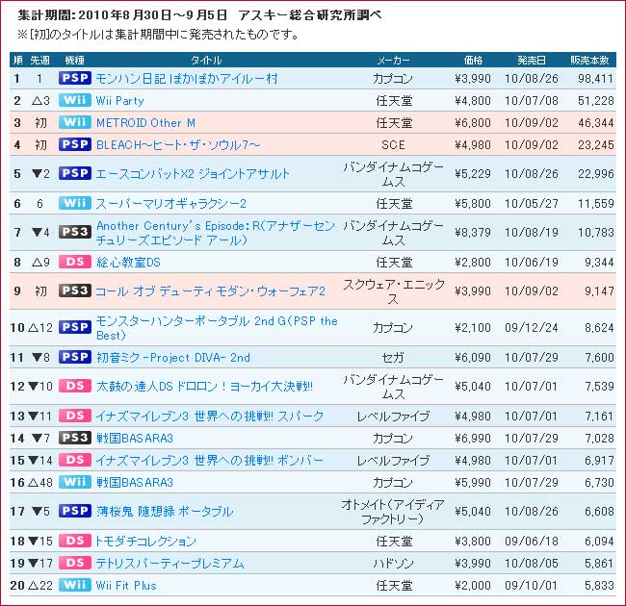Click the Wii badge next to METROID Other M
Screen dimensions: 626x606
coord(75,122)
